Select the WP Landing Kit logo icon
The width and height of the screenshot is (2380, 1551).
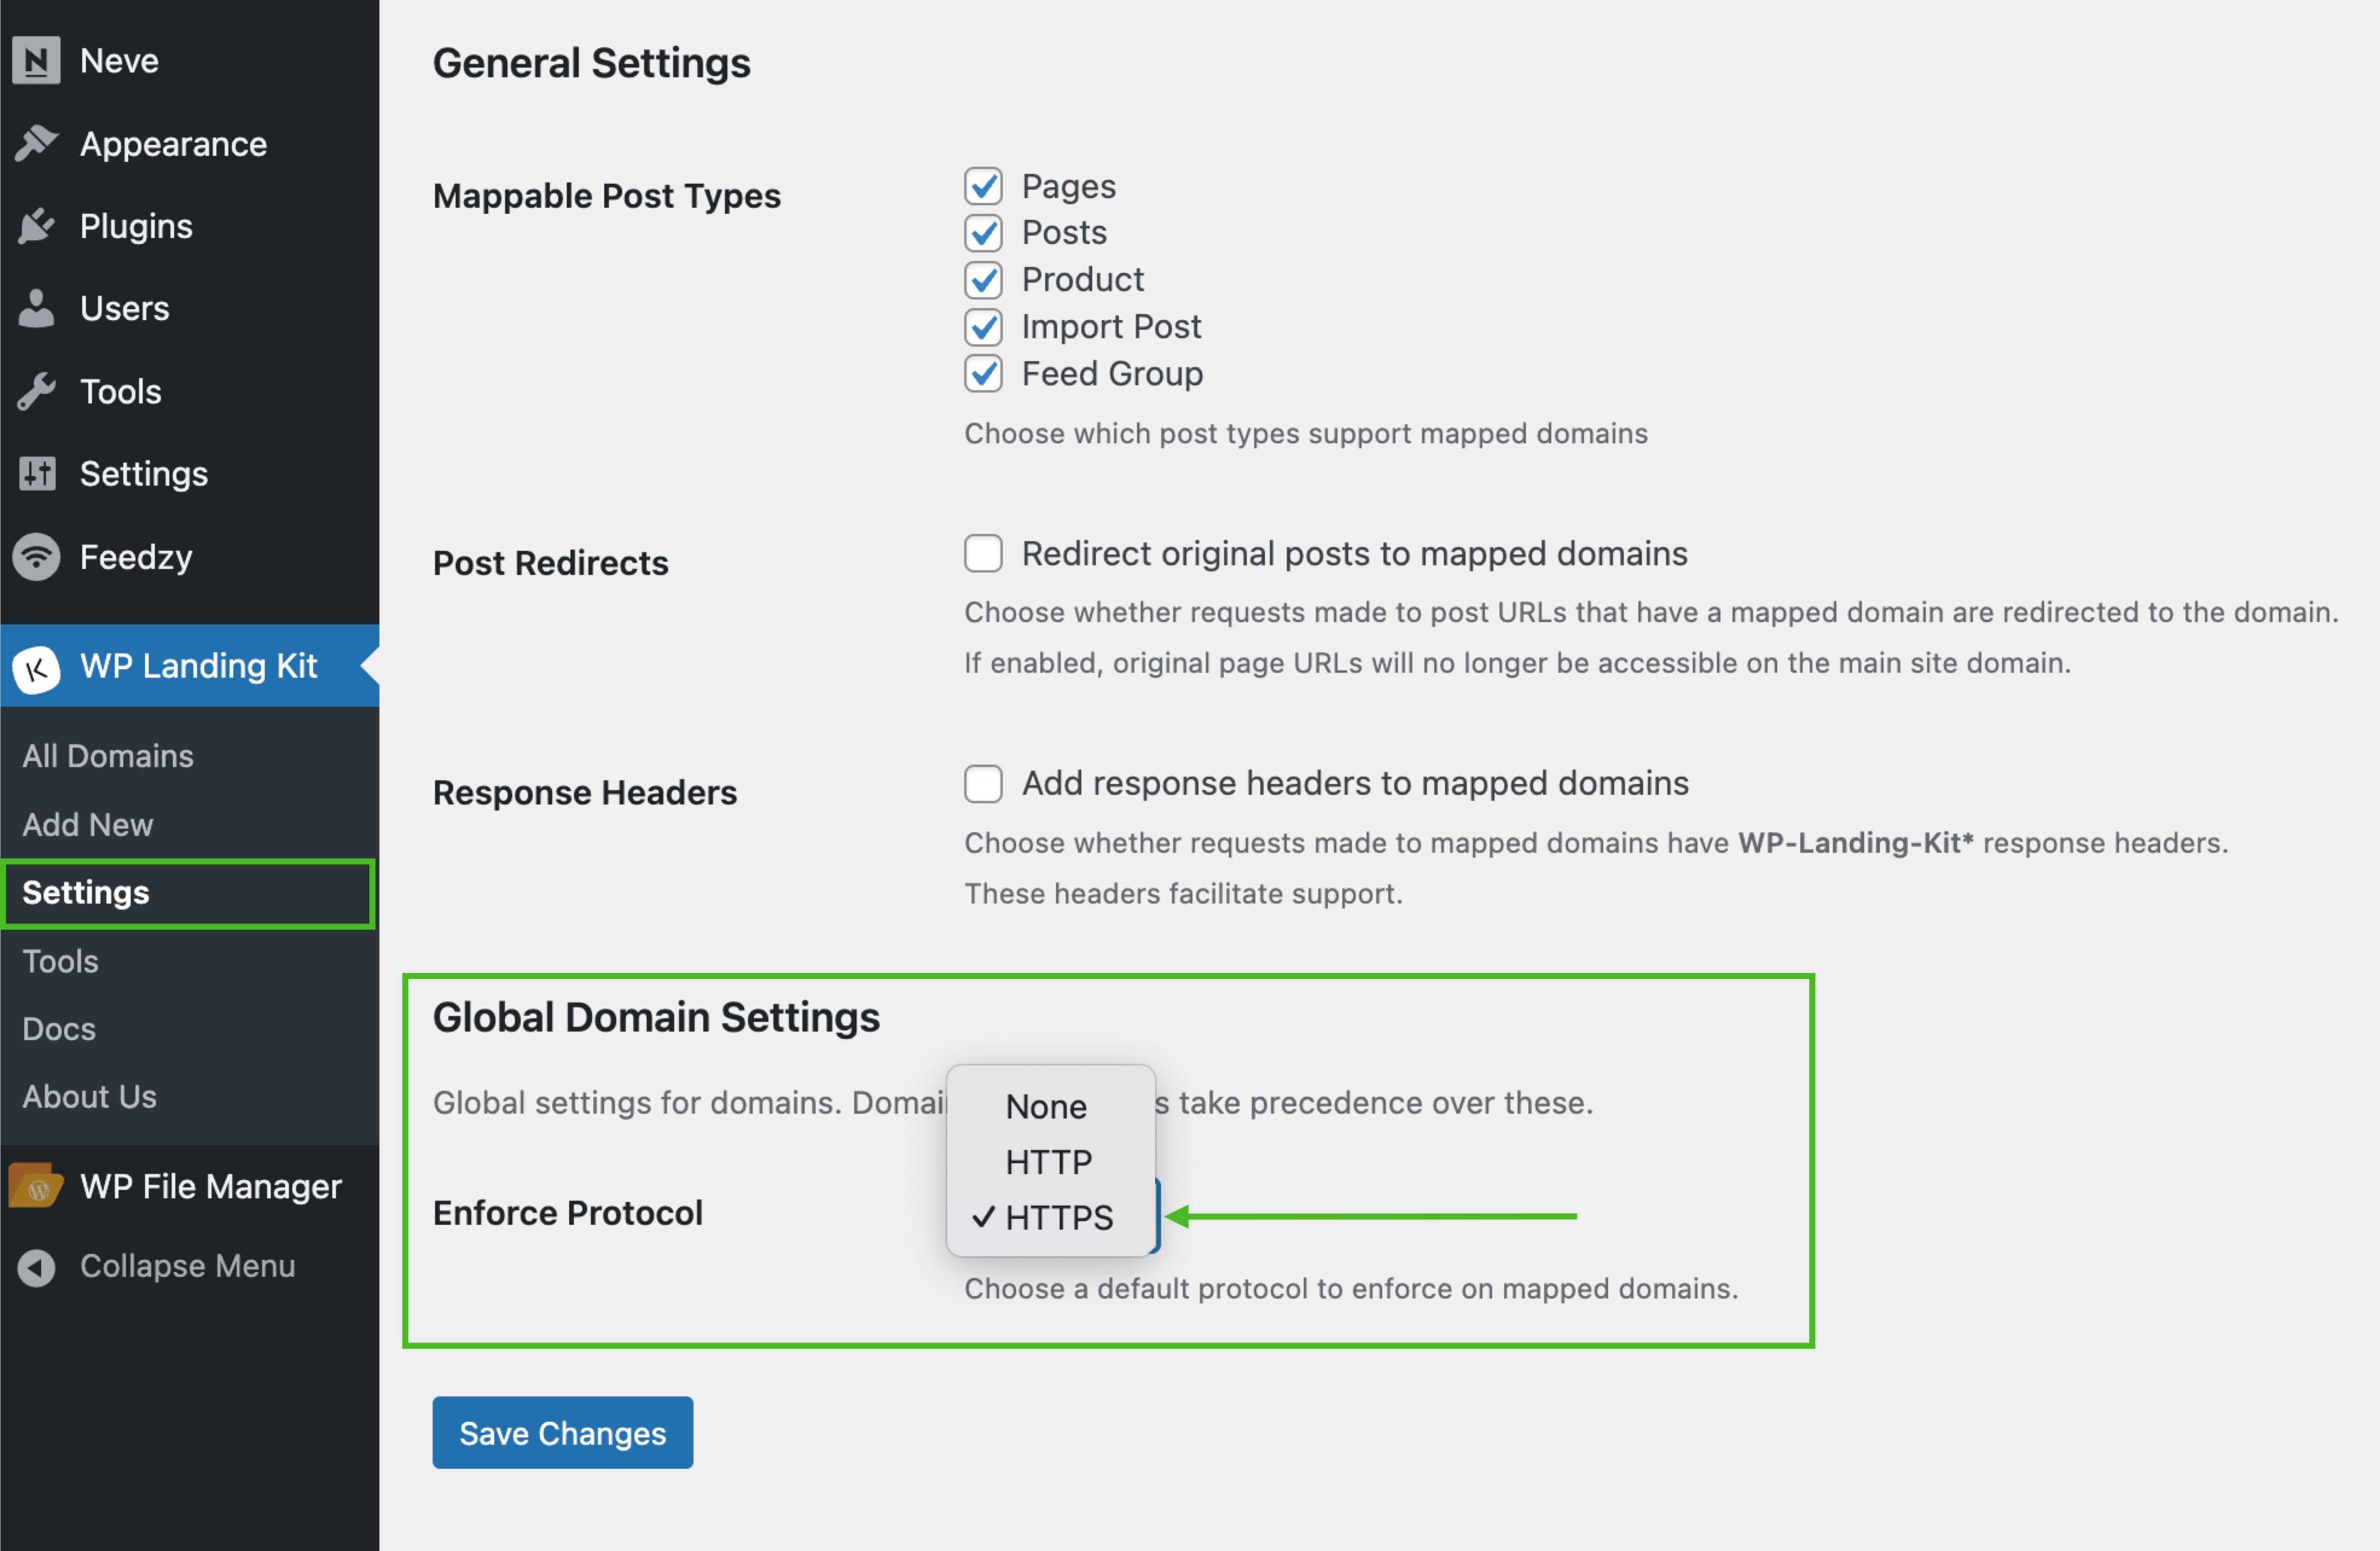pyautogui.click(x=37, y=666)
